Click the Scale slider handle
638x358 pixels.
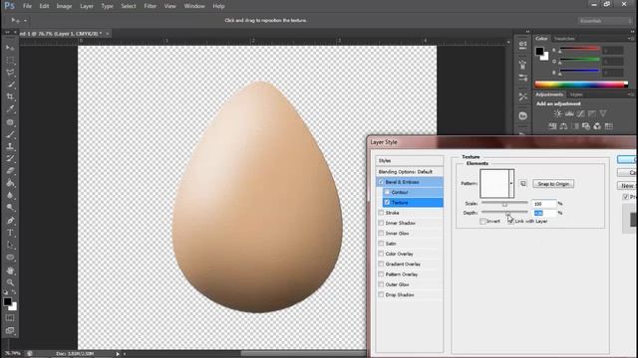coord(504,204)
